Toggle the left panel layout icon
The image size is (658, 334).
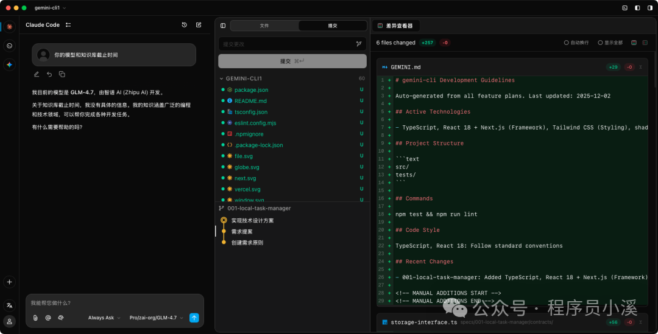(637, 8)
